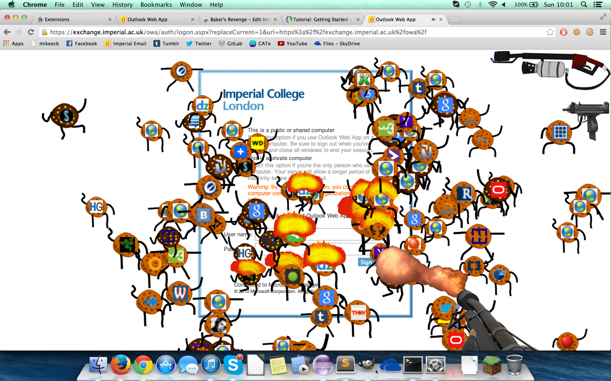The image size is (611, 381).
Task: Open the Tumblr bookmark
Action: (x=166, y=43)
